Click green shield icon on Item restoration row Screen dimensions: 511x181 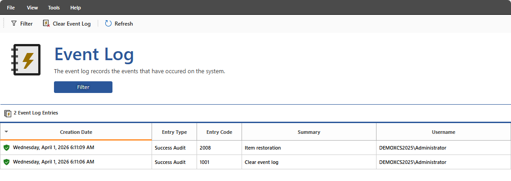pyautogui.click(x=6, y=148)
